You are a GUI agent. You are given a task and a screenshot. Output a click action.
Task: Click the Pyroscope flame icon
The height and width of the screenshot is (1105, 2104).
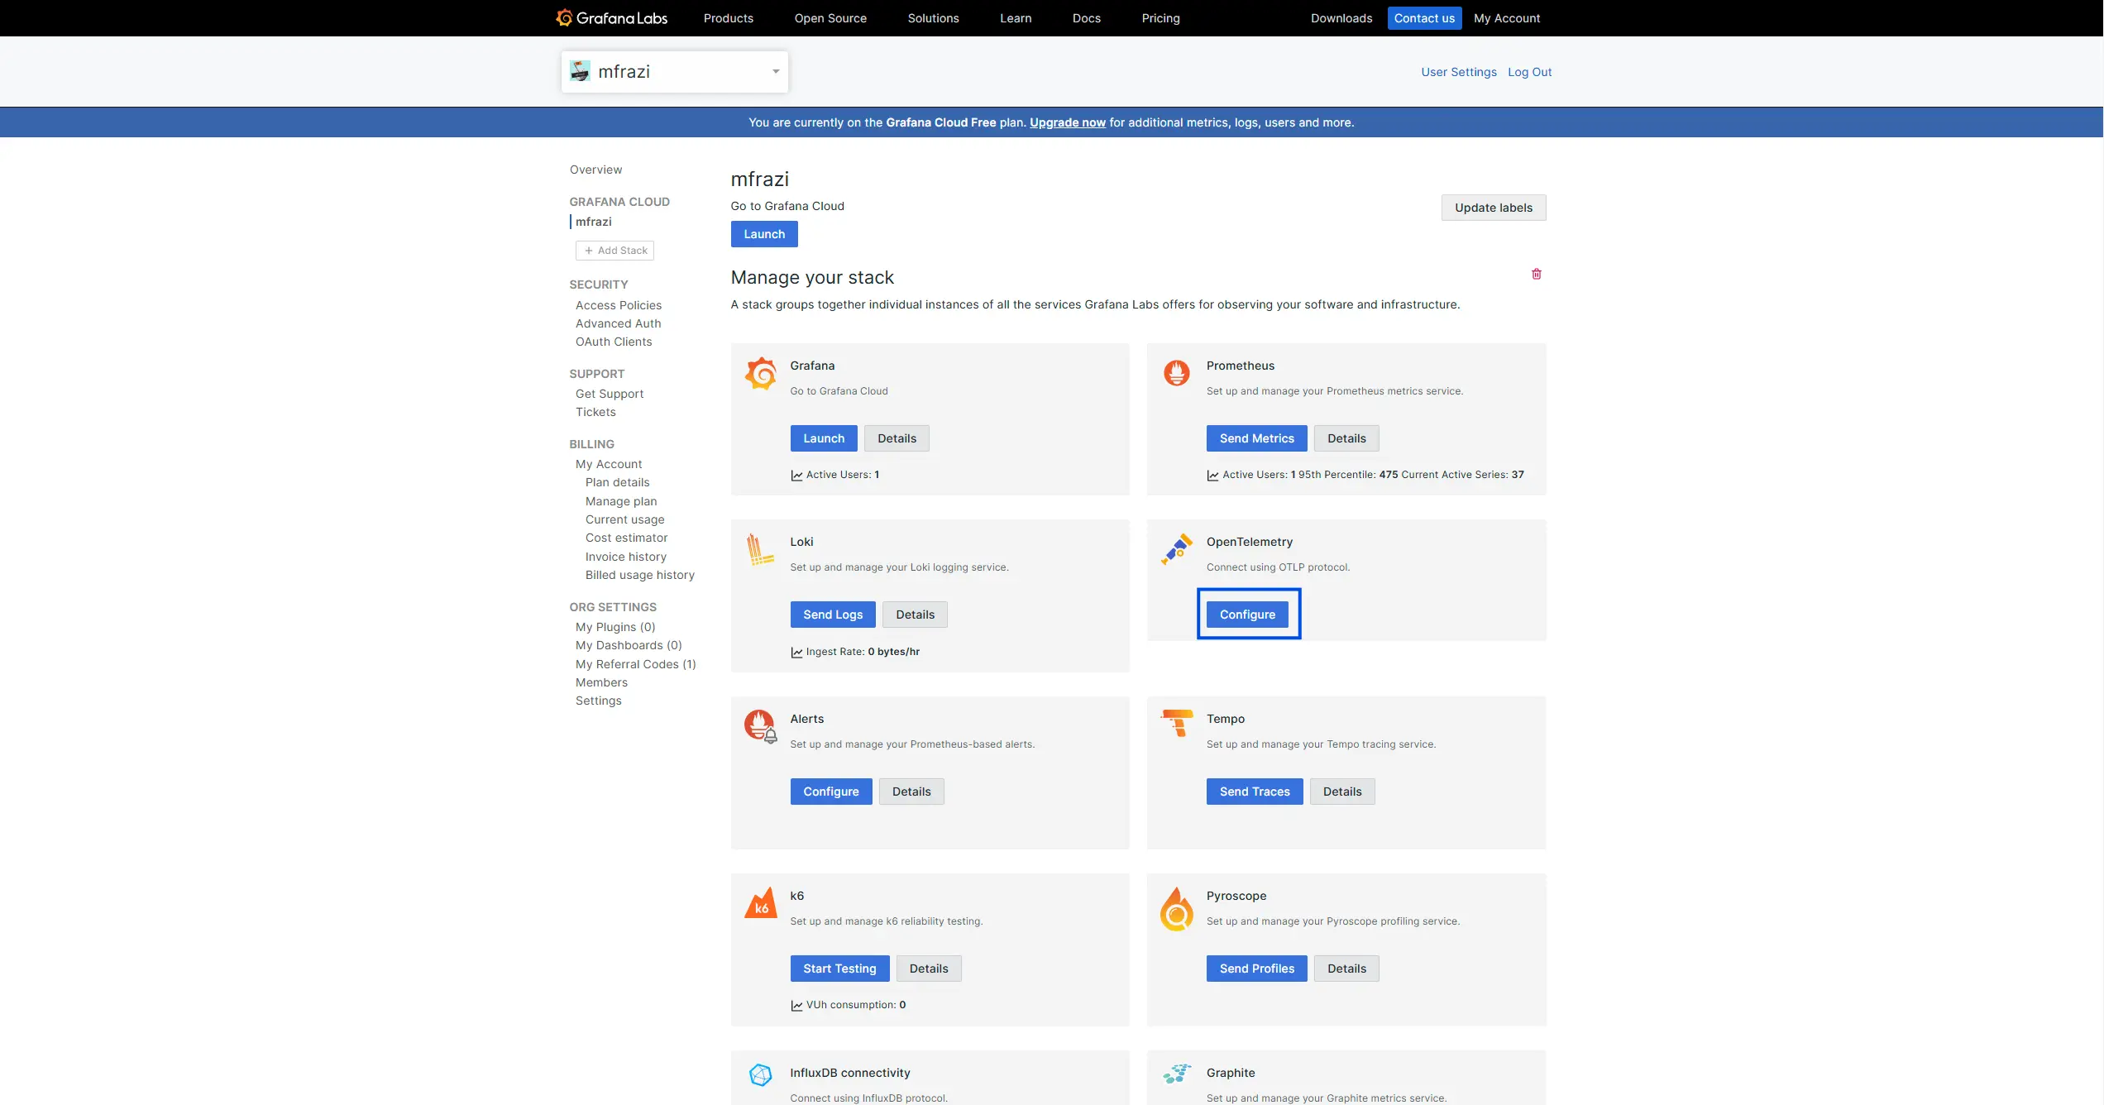[x=1176, y=909]
